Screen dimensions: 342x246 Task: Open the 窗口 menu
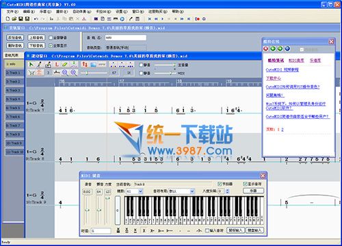[138, 12]
